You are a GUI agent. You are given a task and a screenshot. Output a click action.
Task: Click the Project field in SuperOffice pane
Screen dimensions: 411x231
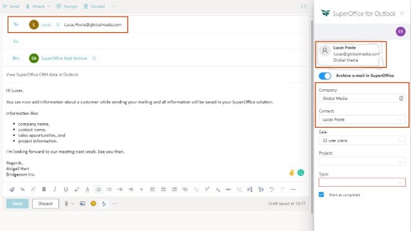point(362,162)
